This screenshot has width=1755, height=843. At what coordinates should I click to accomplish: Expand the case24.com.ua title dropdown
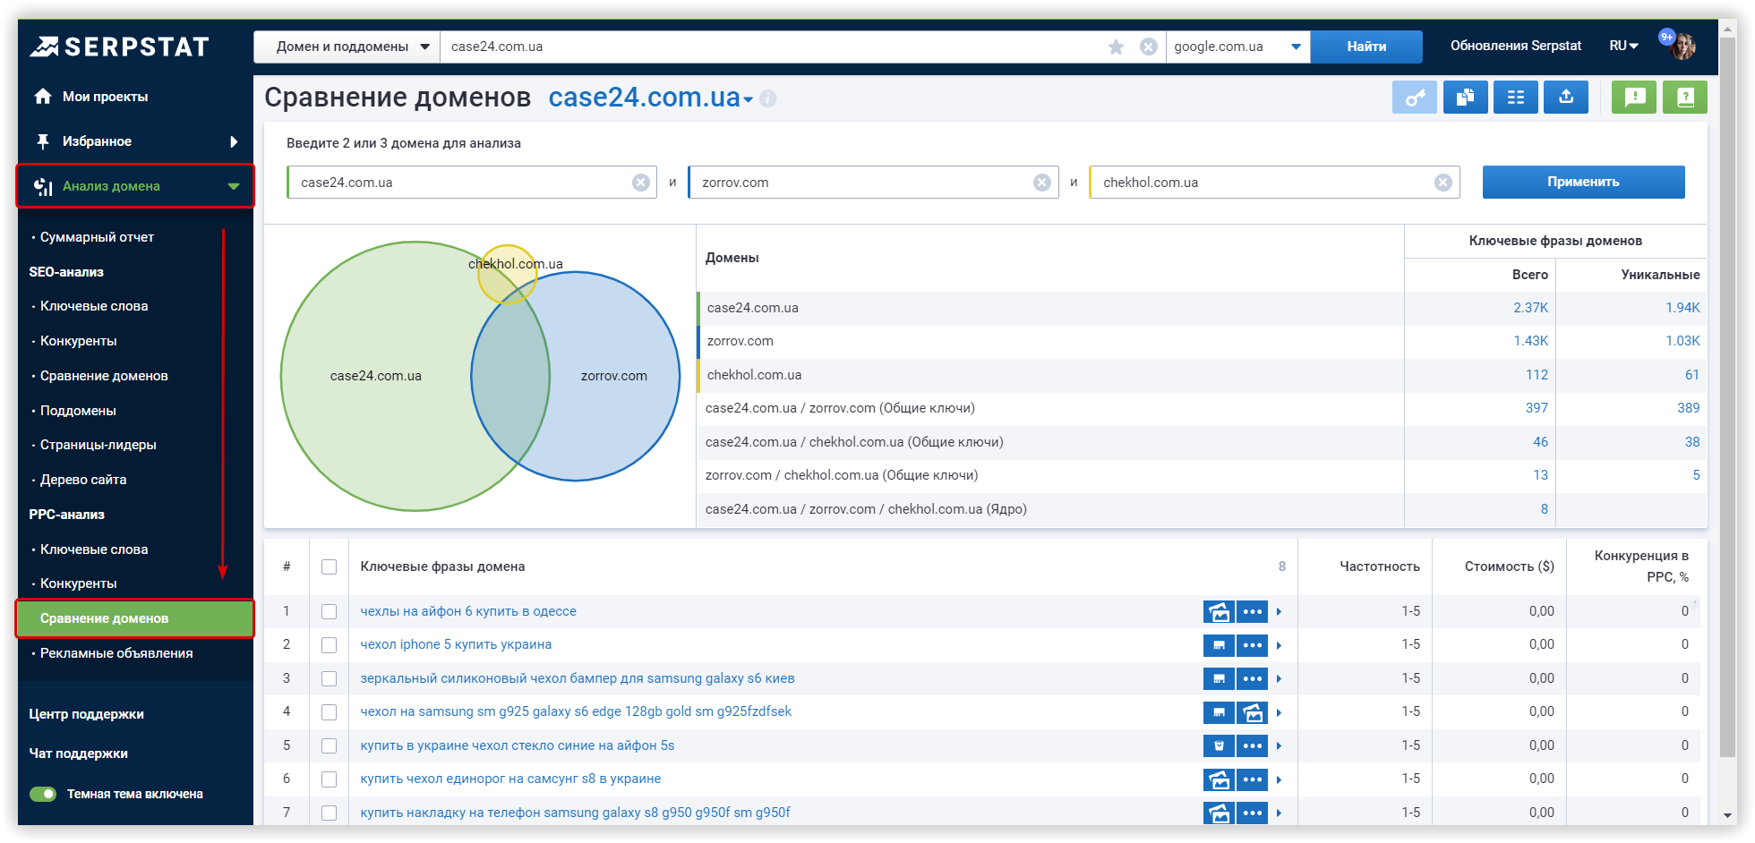tap(749, 100)
